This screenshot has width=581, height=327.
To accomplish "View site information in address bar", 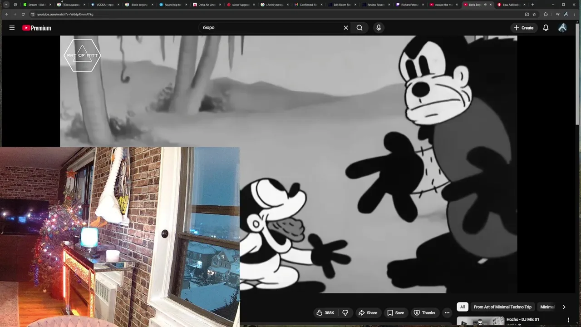I will 33,14.
